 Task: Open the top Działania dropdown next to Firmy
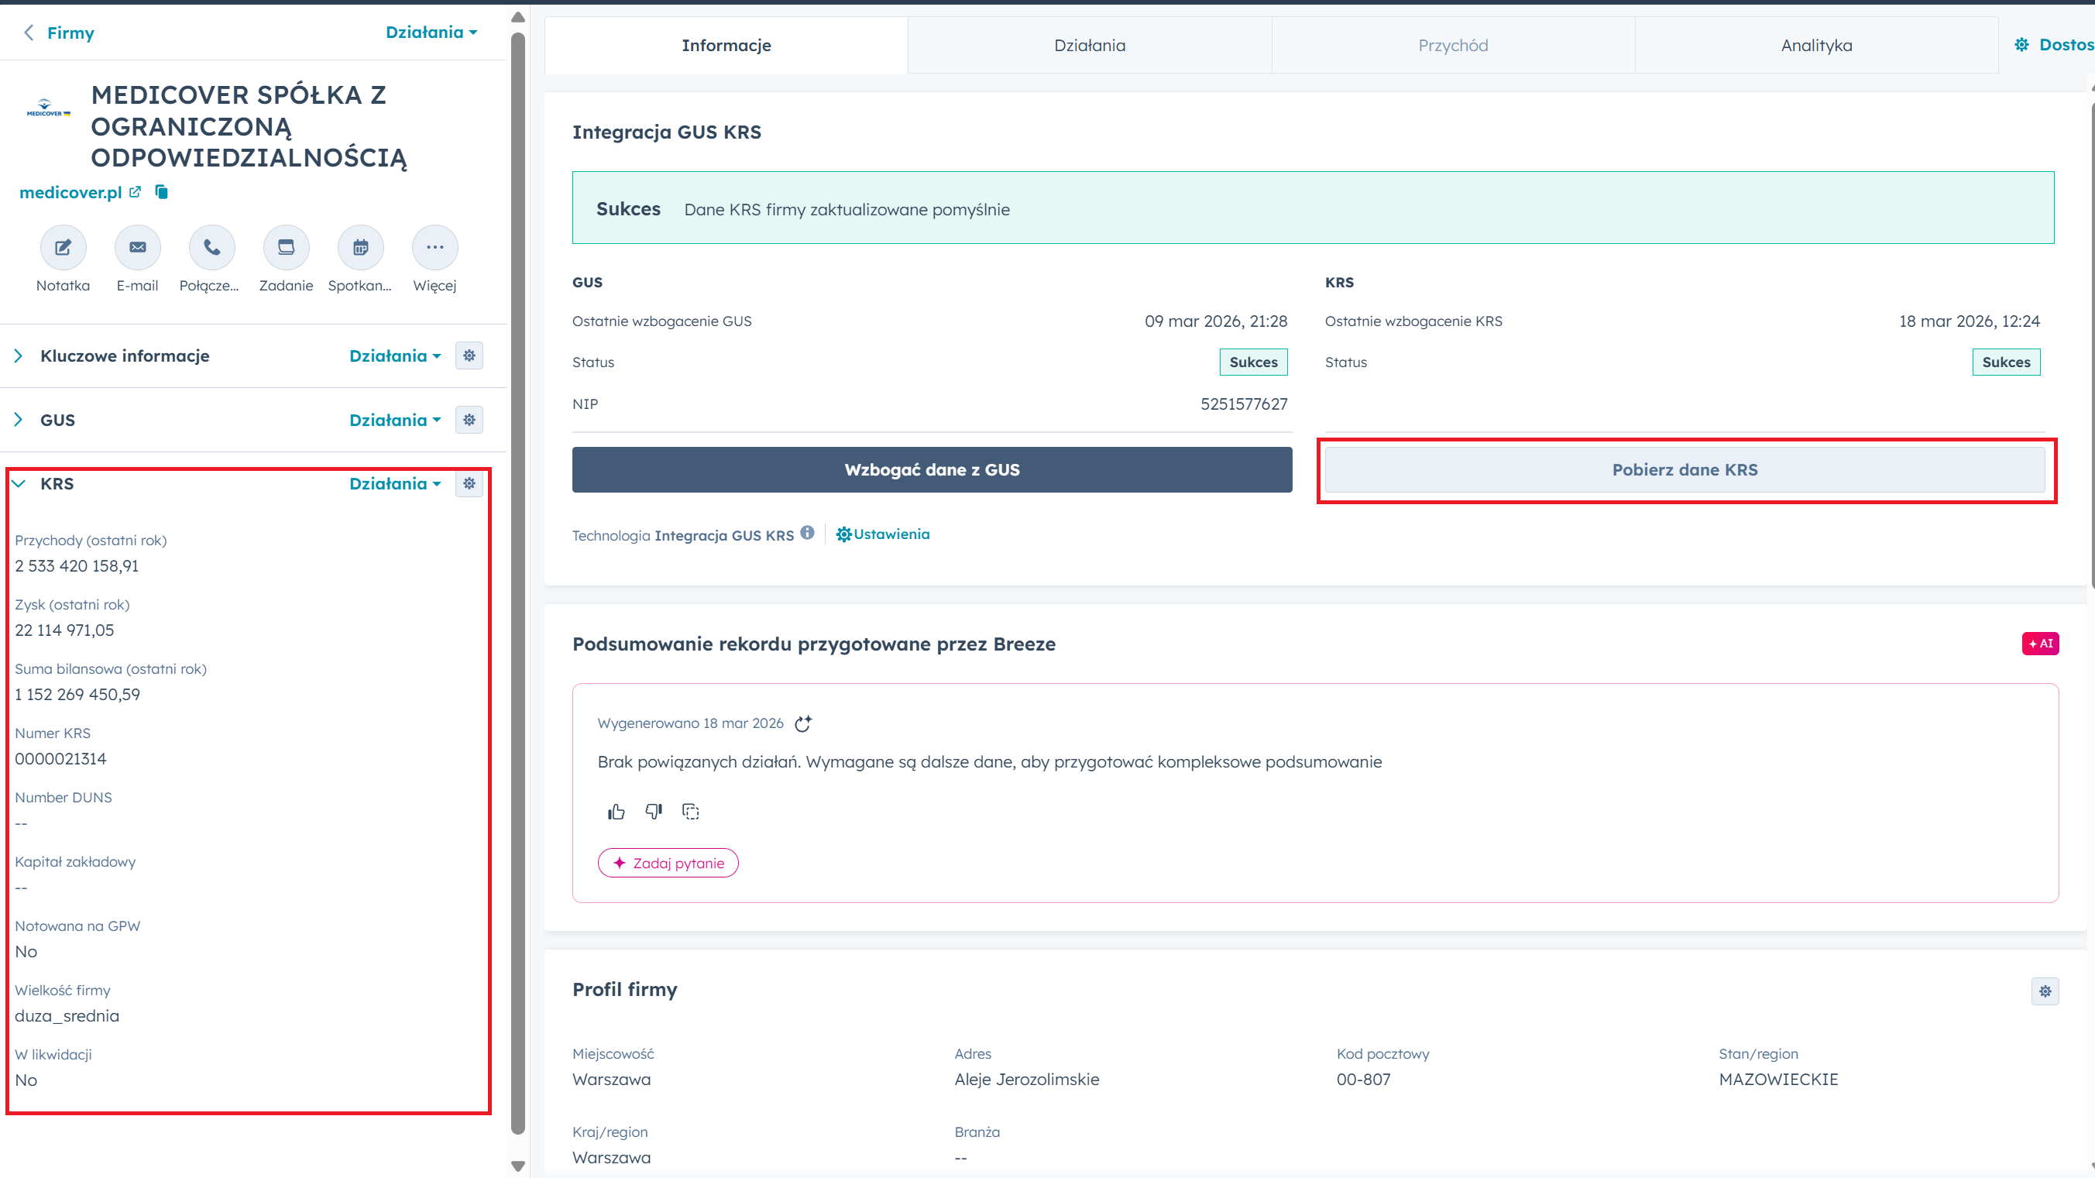click(431, 33)
